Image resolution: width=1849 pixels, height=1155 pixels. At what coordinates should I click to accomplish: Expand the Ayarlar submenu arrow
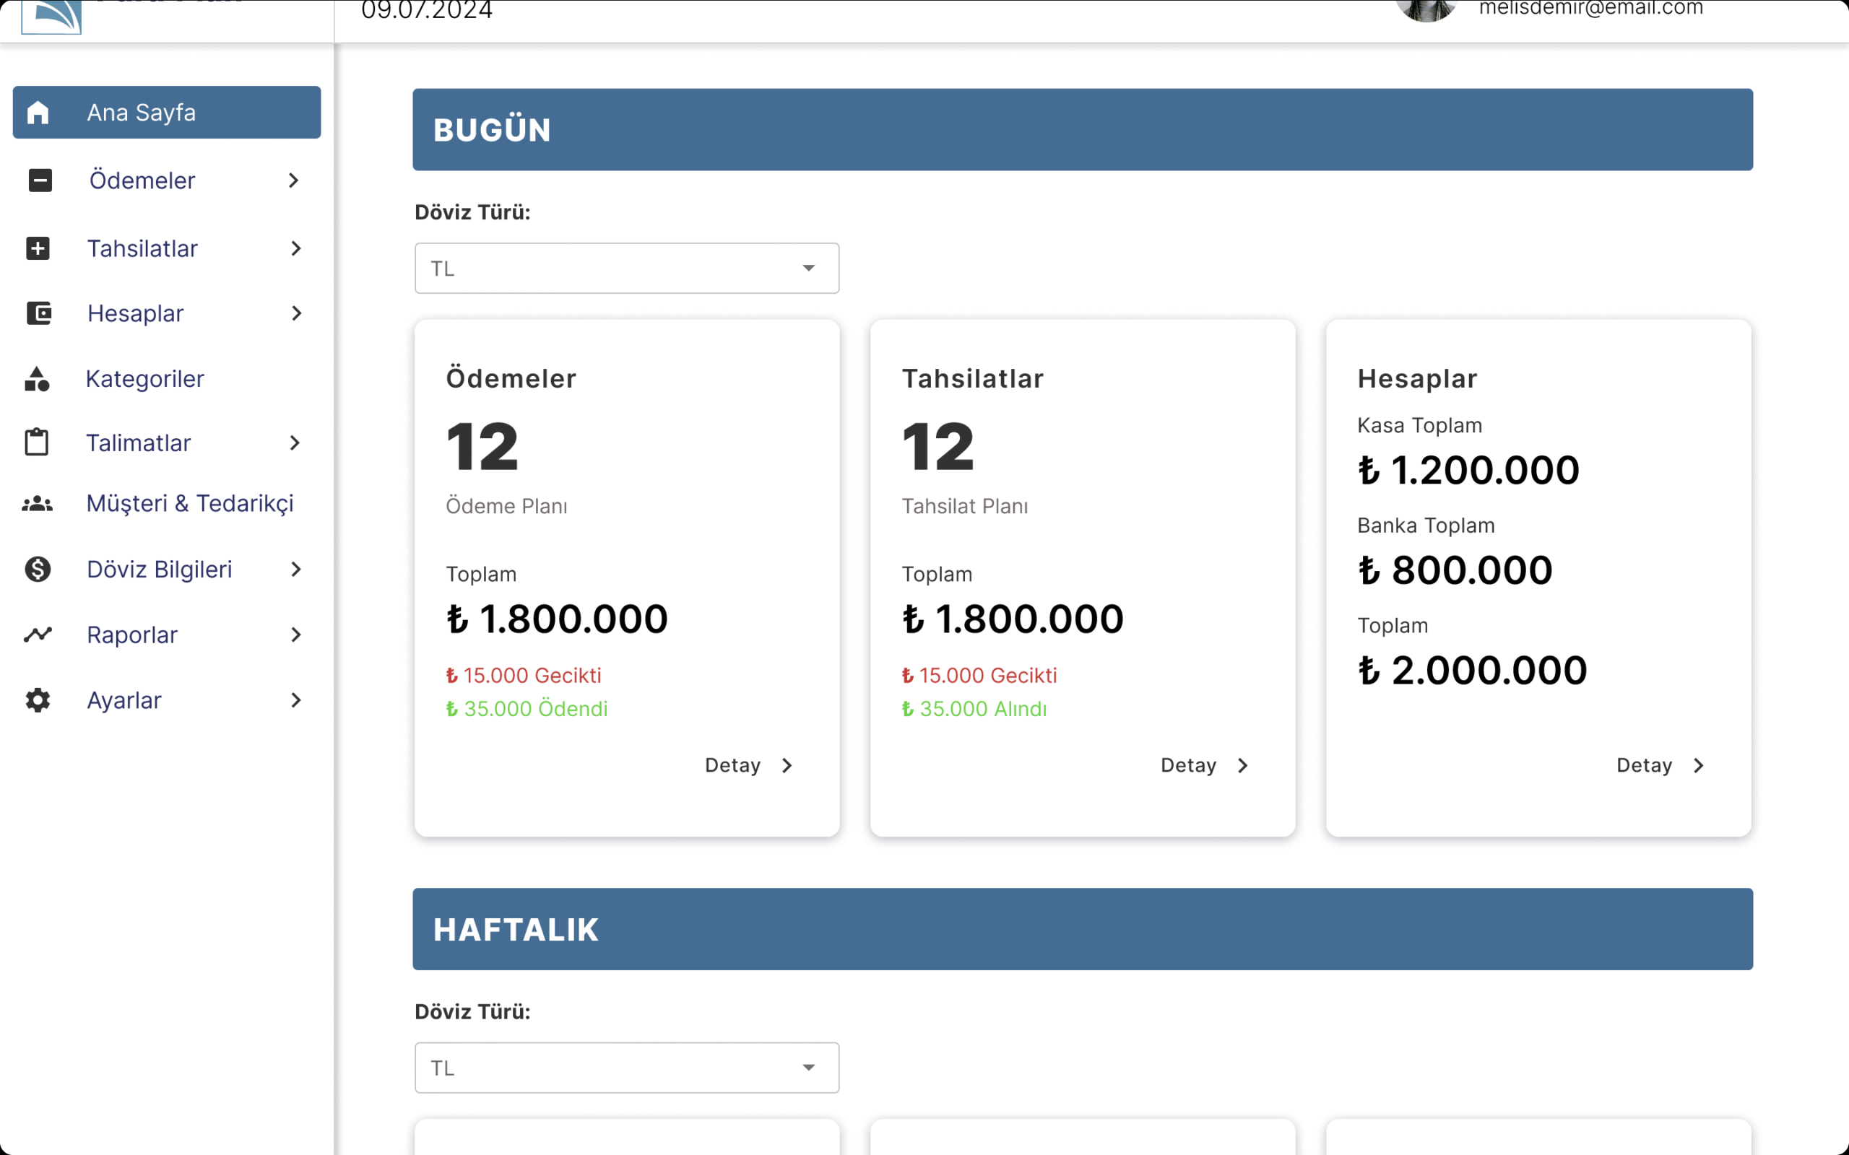[295, 699]
